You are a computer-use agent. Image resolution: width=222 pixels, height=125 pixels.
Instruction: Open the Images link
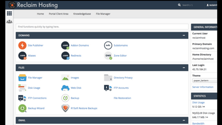point(75,78)
